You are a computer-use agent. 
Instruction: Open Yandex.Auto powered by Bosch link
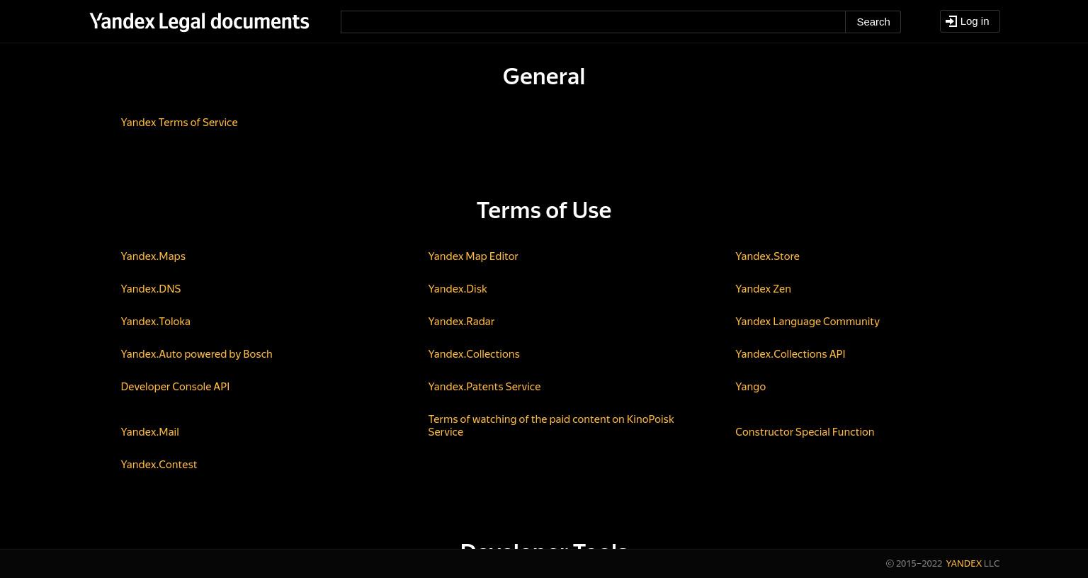click(x=196, y=354)
